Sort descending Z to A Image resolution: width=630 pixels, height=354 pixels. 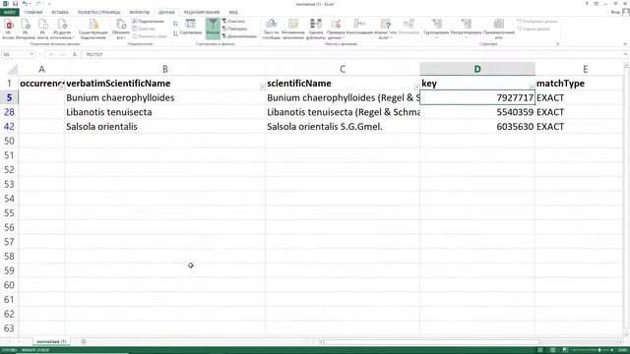tap(175, 33)
